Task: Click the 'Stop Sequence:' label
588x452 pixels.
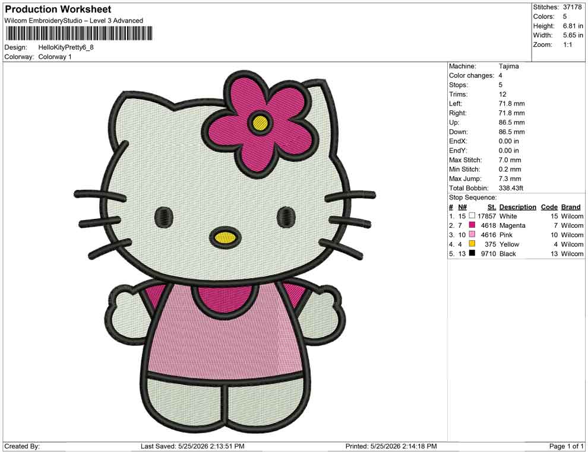Action: (x=473, y=198)
